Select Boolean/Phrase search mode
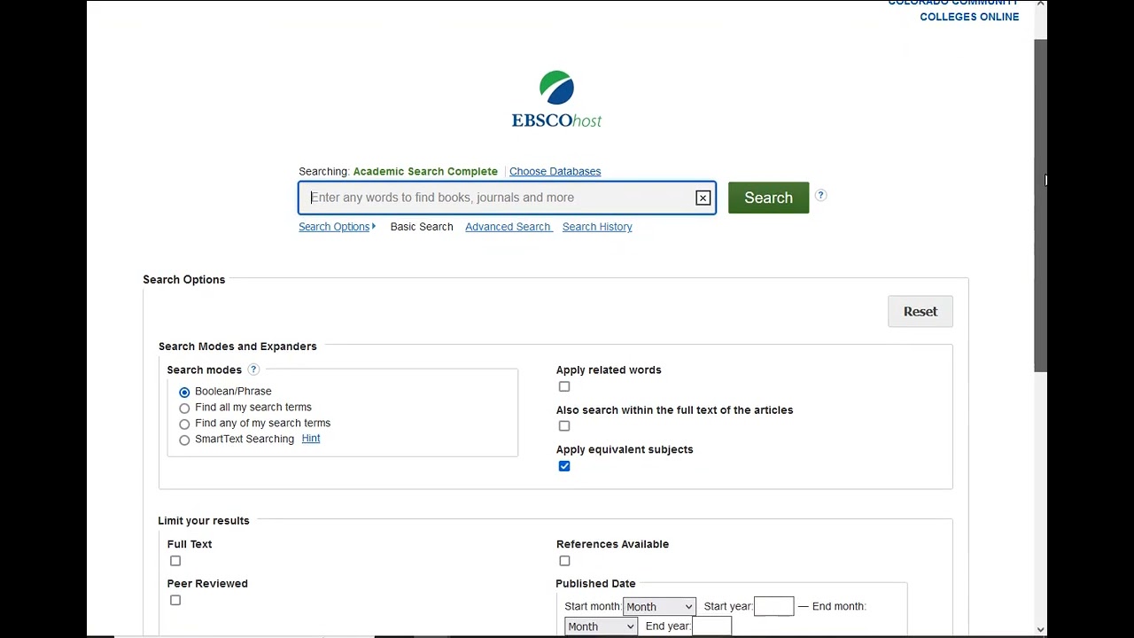 184,392
